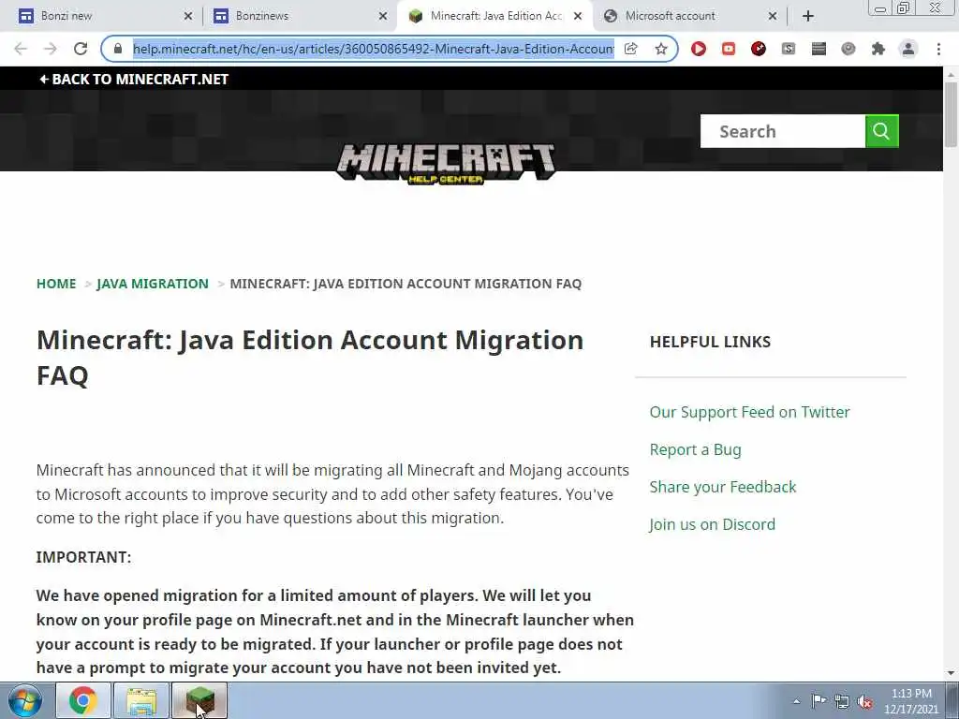Bookmark this page with star

point(660,49)
